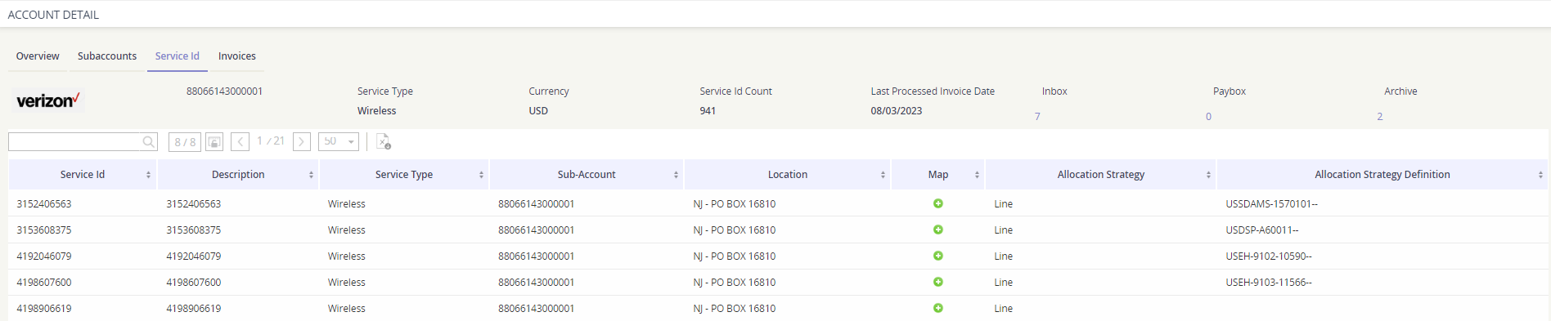Switch to the Subaccounts tab
The height and width of the screenshot is (321, 1551).
point(107,56)
